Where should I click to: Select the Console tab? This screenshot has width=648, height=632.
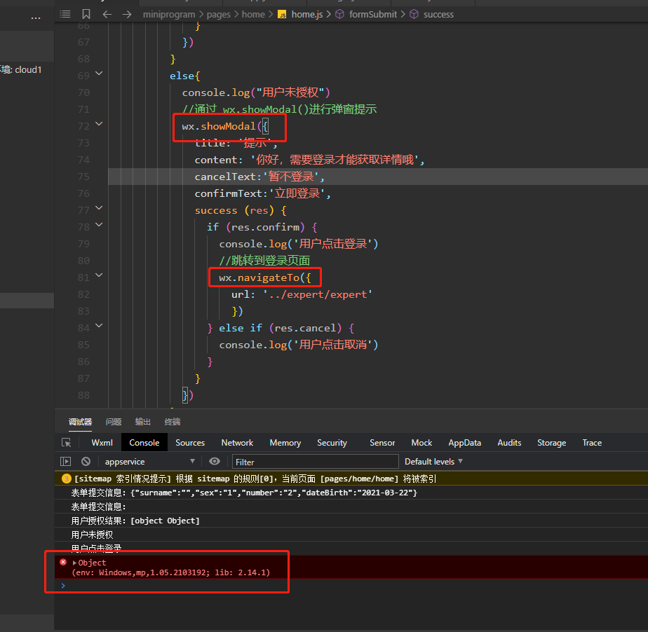(144, 443)
